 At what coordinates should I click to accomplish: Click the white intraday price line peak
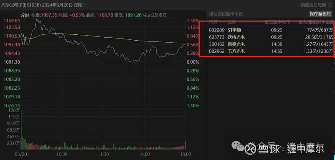37,20
